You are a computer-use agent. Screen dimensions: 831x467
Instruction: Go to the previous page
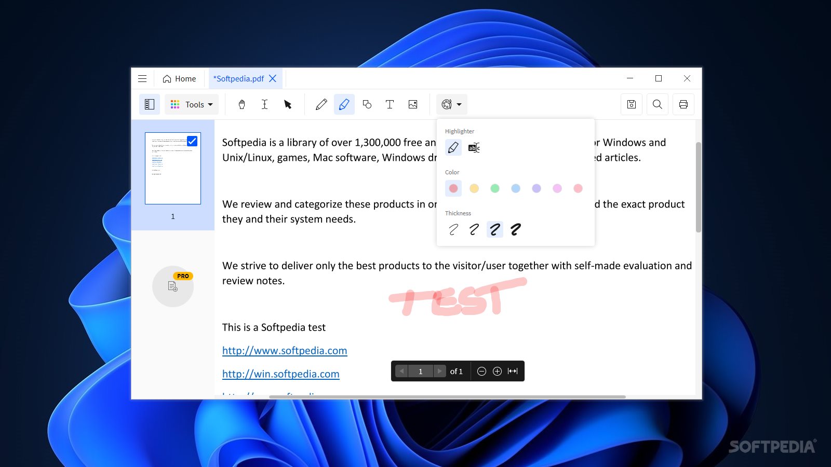pyautogui.click(x=401, y=371)
